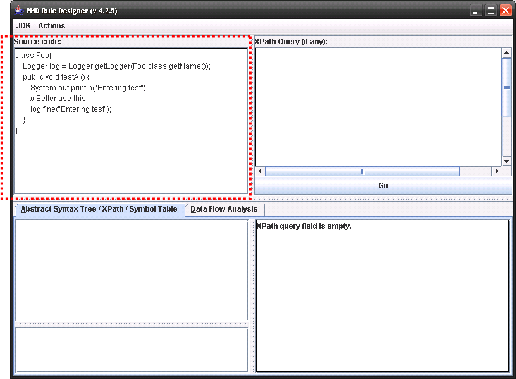Click the right arrow of the horizontal scrollbar
The image size is (516, 379).
[499, 171]
